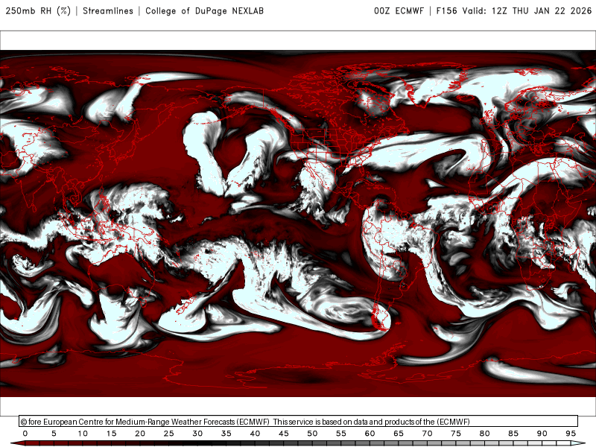Click the "10" label on the color scale
The width and height of the screenshot is (596, 447).
pos(83,434)
